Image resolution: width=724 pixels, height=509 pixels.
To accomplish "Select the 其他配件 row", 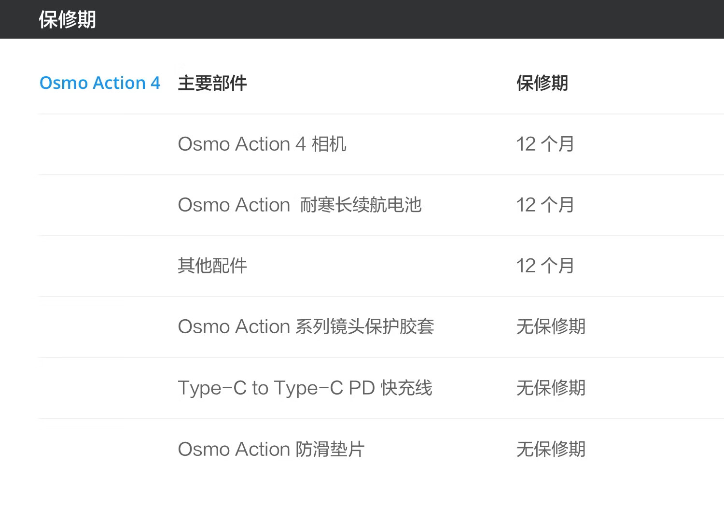I will 381,266.
